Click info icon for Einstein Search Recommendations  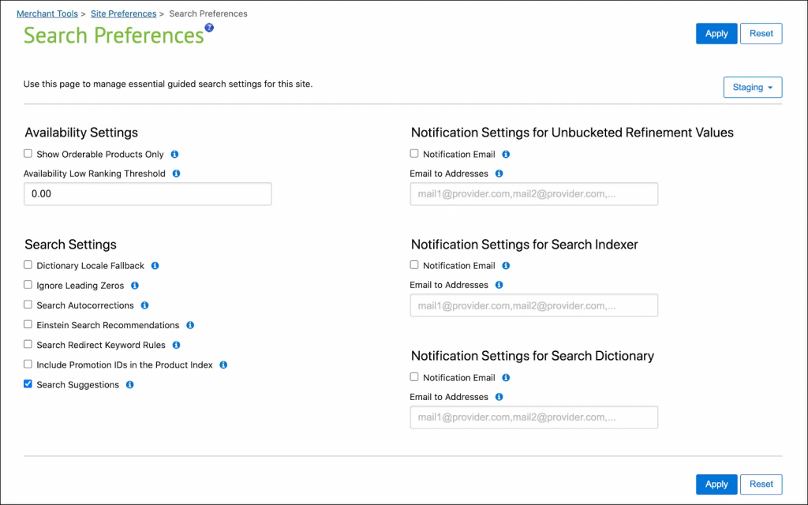(189, 324)
